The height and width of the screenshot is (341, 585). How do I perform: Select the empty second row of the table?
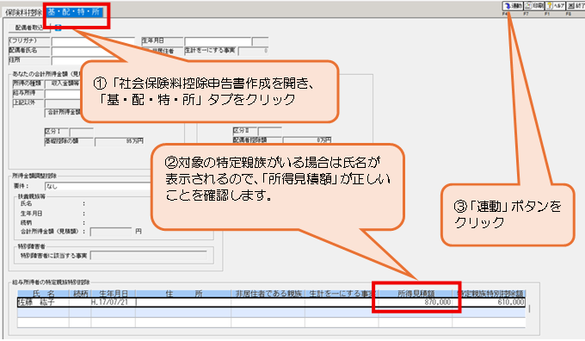click(x=271, y=313)
